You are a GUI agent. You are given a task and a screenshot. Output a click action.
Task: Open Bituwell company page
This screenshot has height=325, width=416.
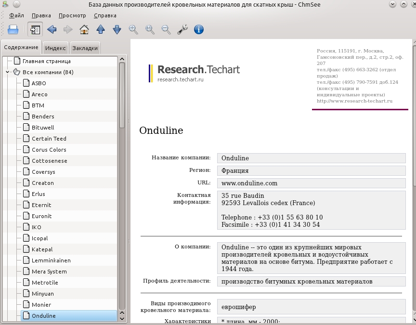pos(43,128)
